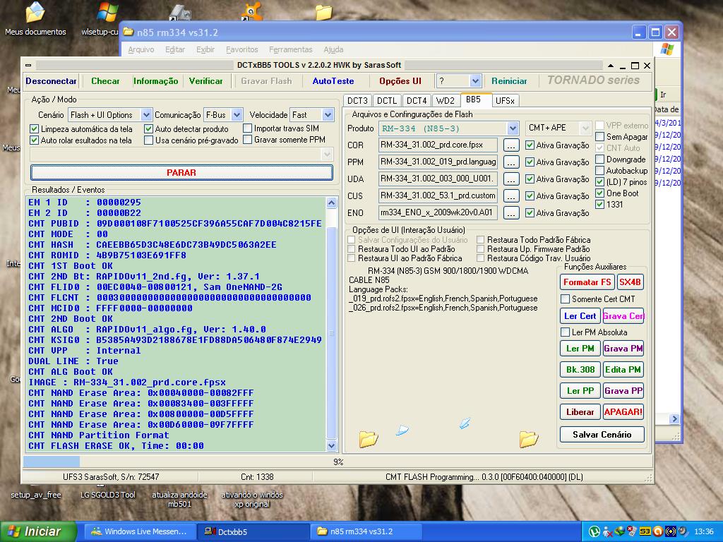Click the ENO file path input field
723x542 pixels.
point(438,213)
